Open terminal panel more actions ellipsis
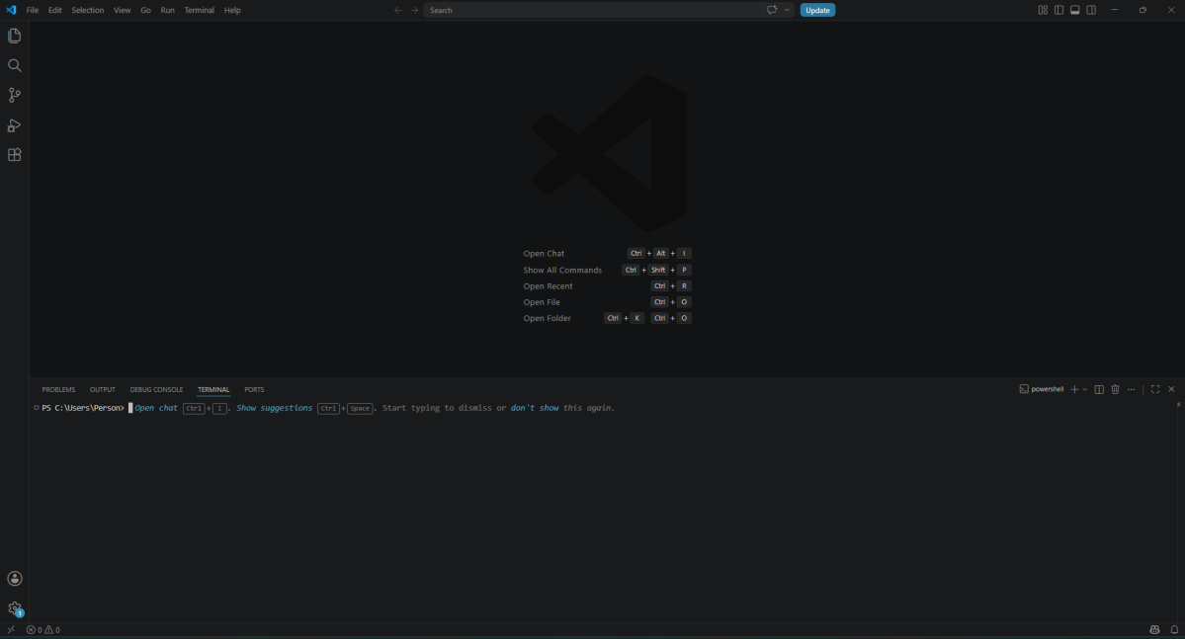Image resolution: width=1185 pixels, height=639 pixels. [x=1132, y=389]
